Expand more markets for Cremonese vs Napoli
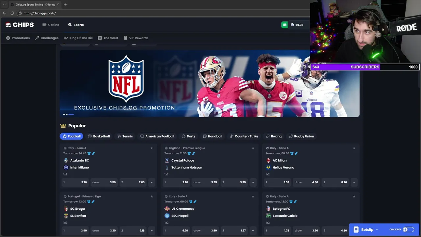Viewport: 421px width, 237px height. point(253,230)
